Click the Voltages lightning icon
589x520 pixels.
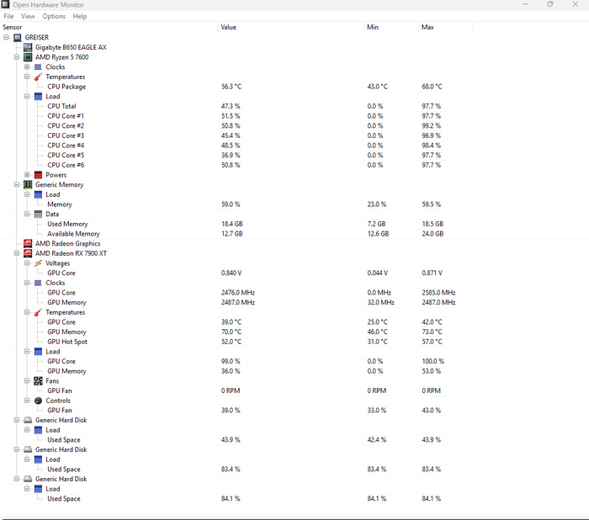tap(38, 263)
